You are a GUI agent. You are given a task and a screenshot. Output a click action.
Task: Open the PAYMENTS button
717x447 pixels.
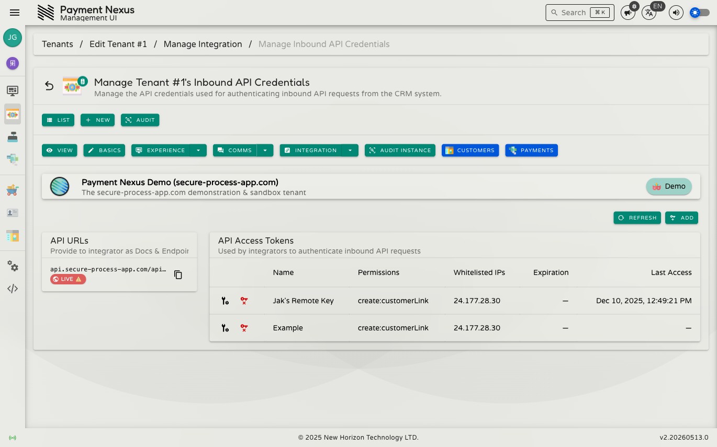(531, 150)
